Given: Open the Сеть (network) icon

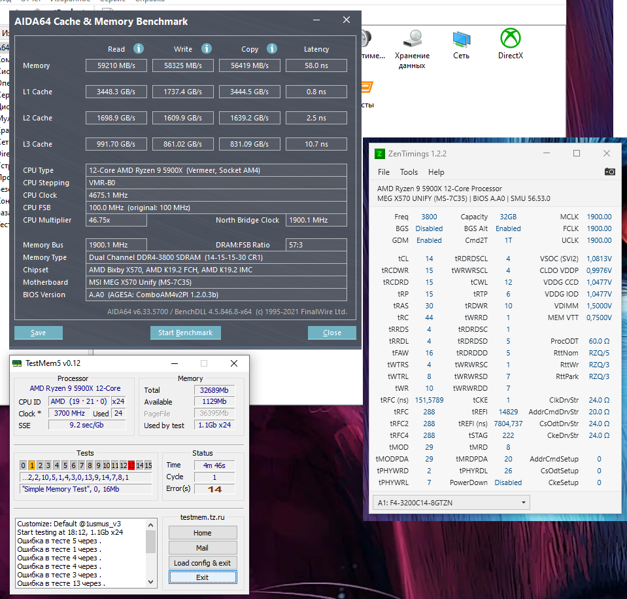Looking at the screenshot, I should (x=461, y=45).
